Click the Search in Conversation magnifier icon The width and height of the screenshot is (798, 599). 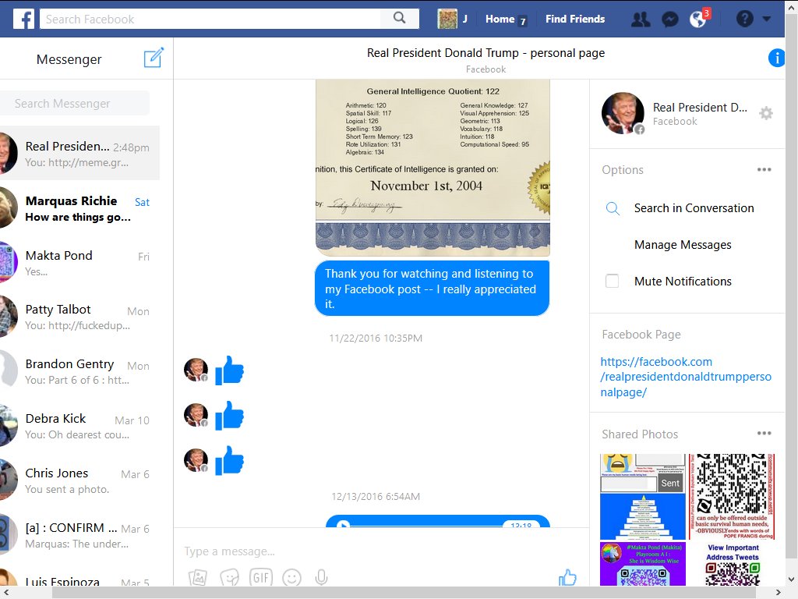(x=613, y=208)
